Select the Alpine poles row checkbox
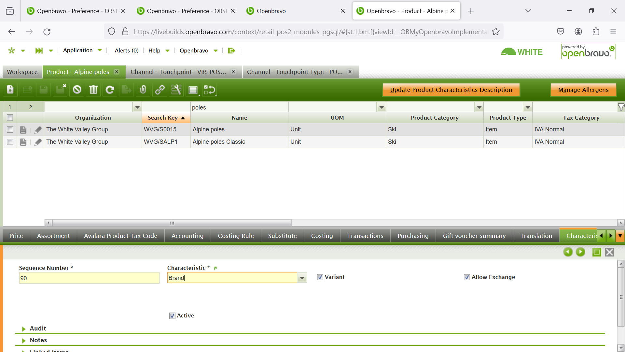Image resolution: width=625 pixels, height=352 pixels. pos(10,130)
